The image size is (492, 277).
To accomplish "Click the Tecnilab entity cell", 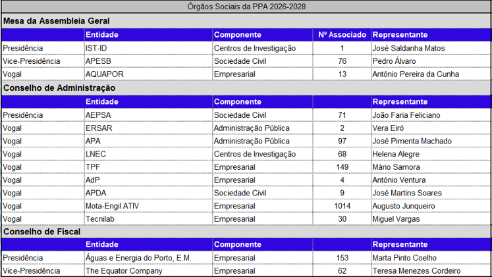I will (101, 219).
